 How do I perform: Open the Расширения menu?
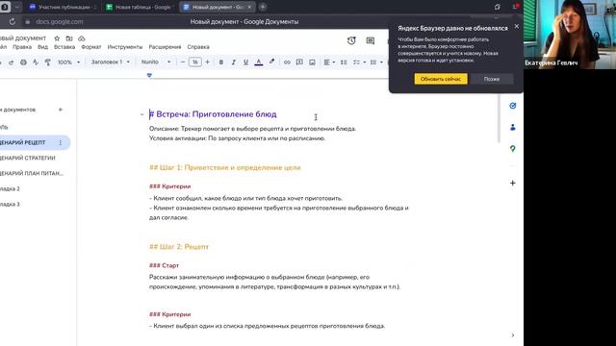point(165,47)
